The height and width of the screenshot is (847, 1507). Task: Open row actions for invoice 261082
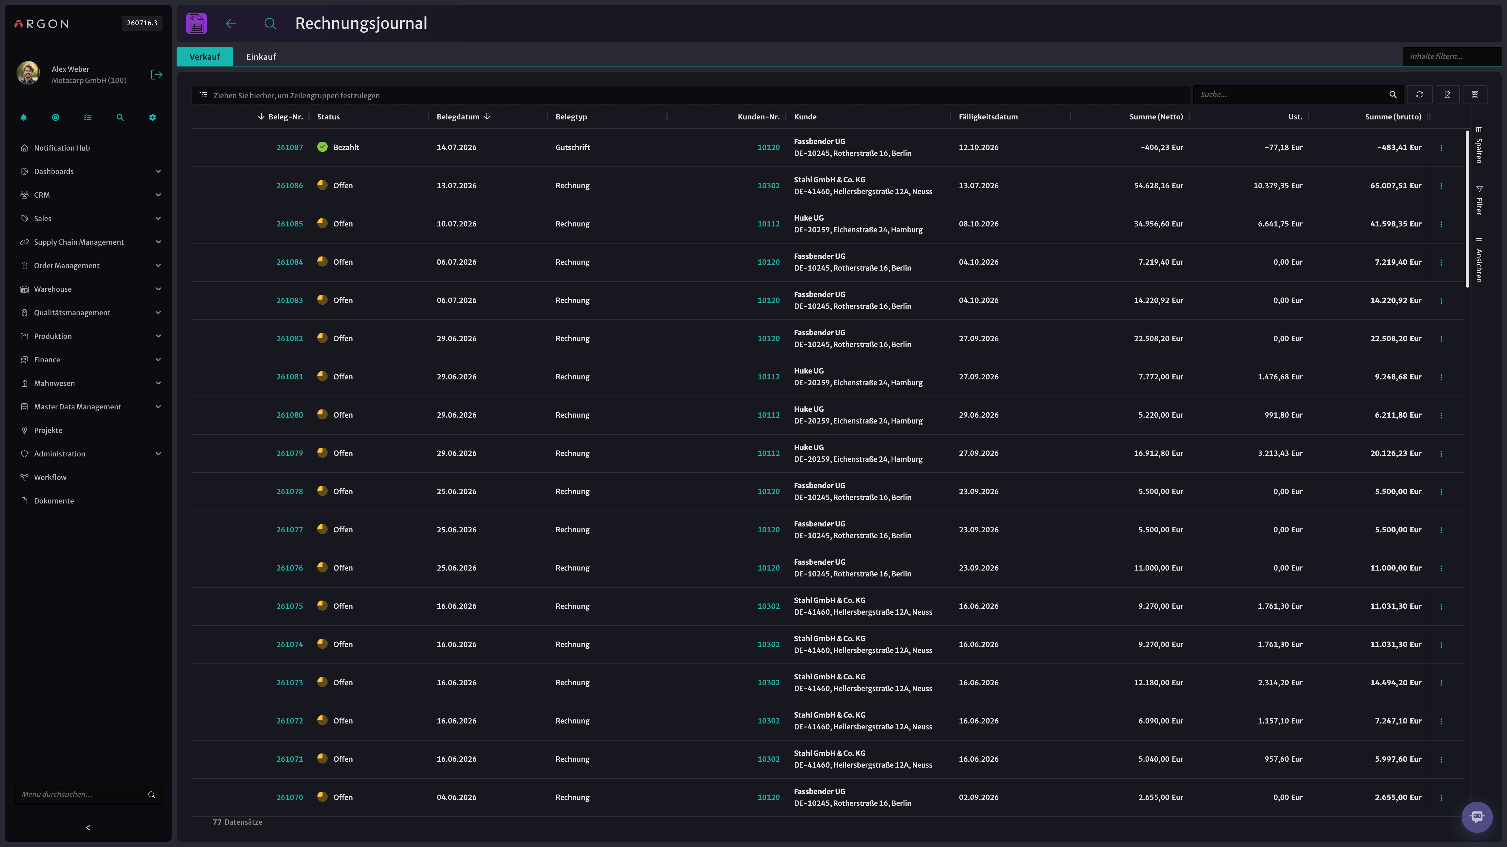point(1441,339)
